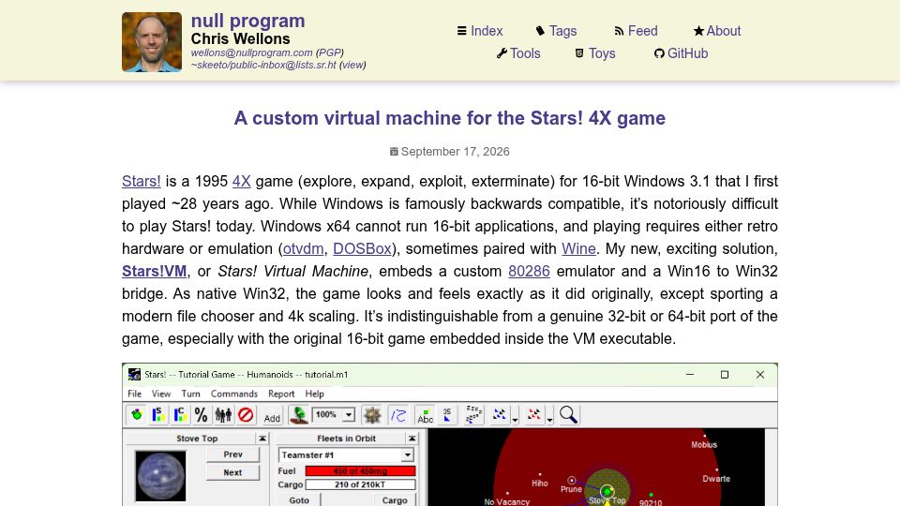Click the 'null program' site title
Viewport: 900px width, 506px height.
click(x=247, y=21)
